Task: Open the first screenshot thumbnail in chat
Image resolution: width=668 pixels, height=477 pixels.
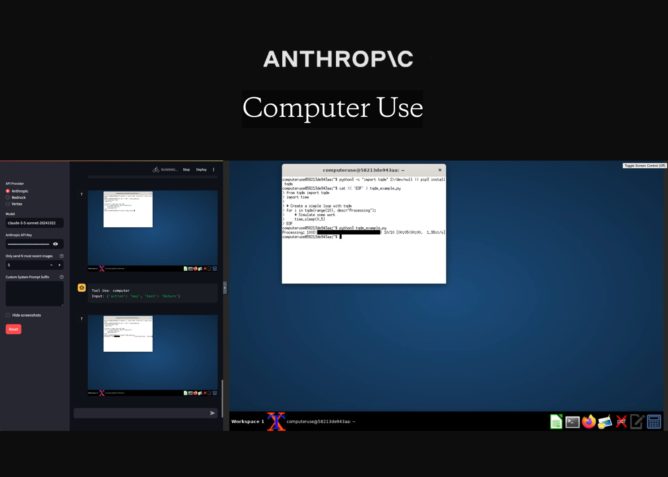Action: pos(153,231)
